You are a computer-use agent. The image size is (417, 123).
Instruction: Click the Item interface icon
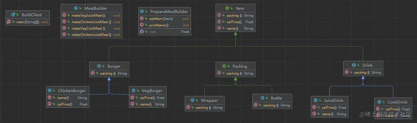point(227,8)
